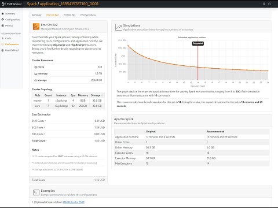Click the original runtime 17 minutes and 4 seconds cell
Viewport: 278px width, 208px height.
coord(160,137)
